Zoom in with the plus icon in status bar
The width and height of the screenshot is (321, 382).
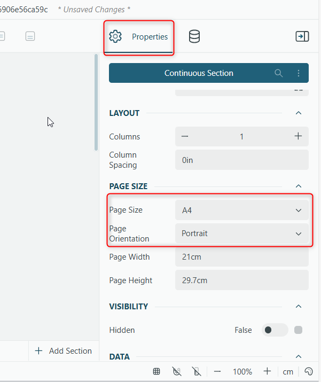click(267, 371)
